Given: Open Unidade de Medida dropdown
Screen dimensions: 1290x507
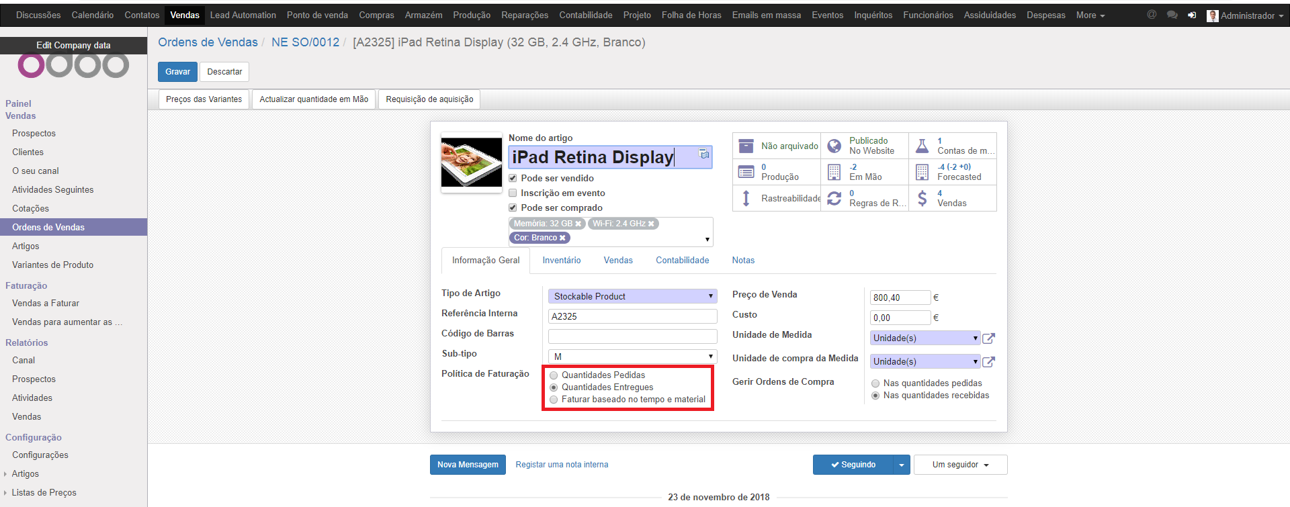Looking at the screenshot, I should 924,338.
